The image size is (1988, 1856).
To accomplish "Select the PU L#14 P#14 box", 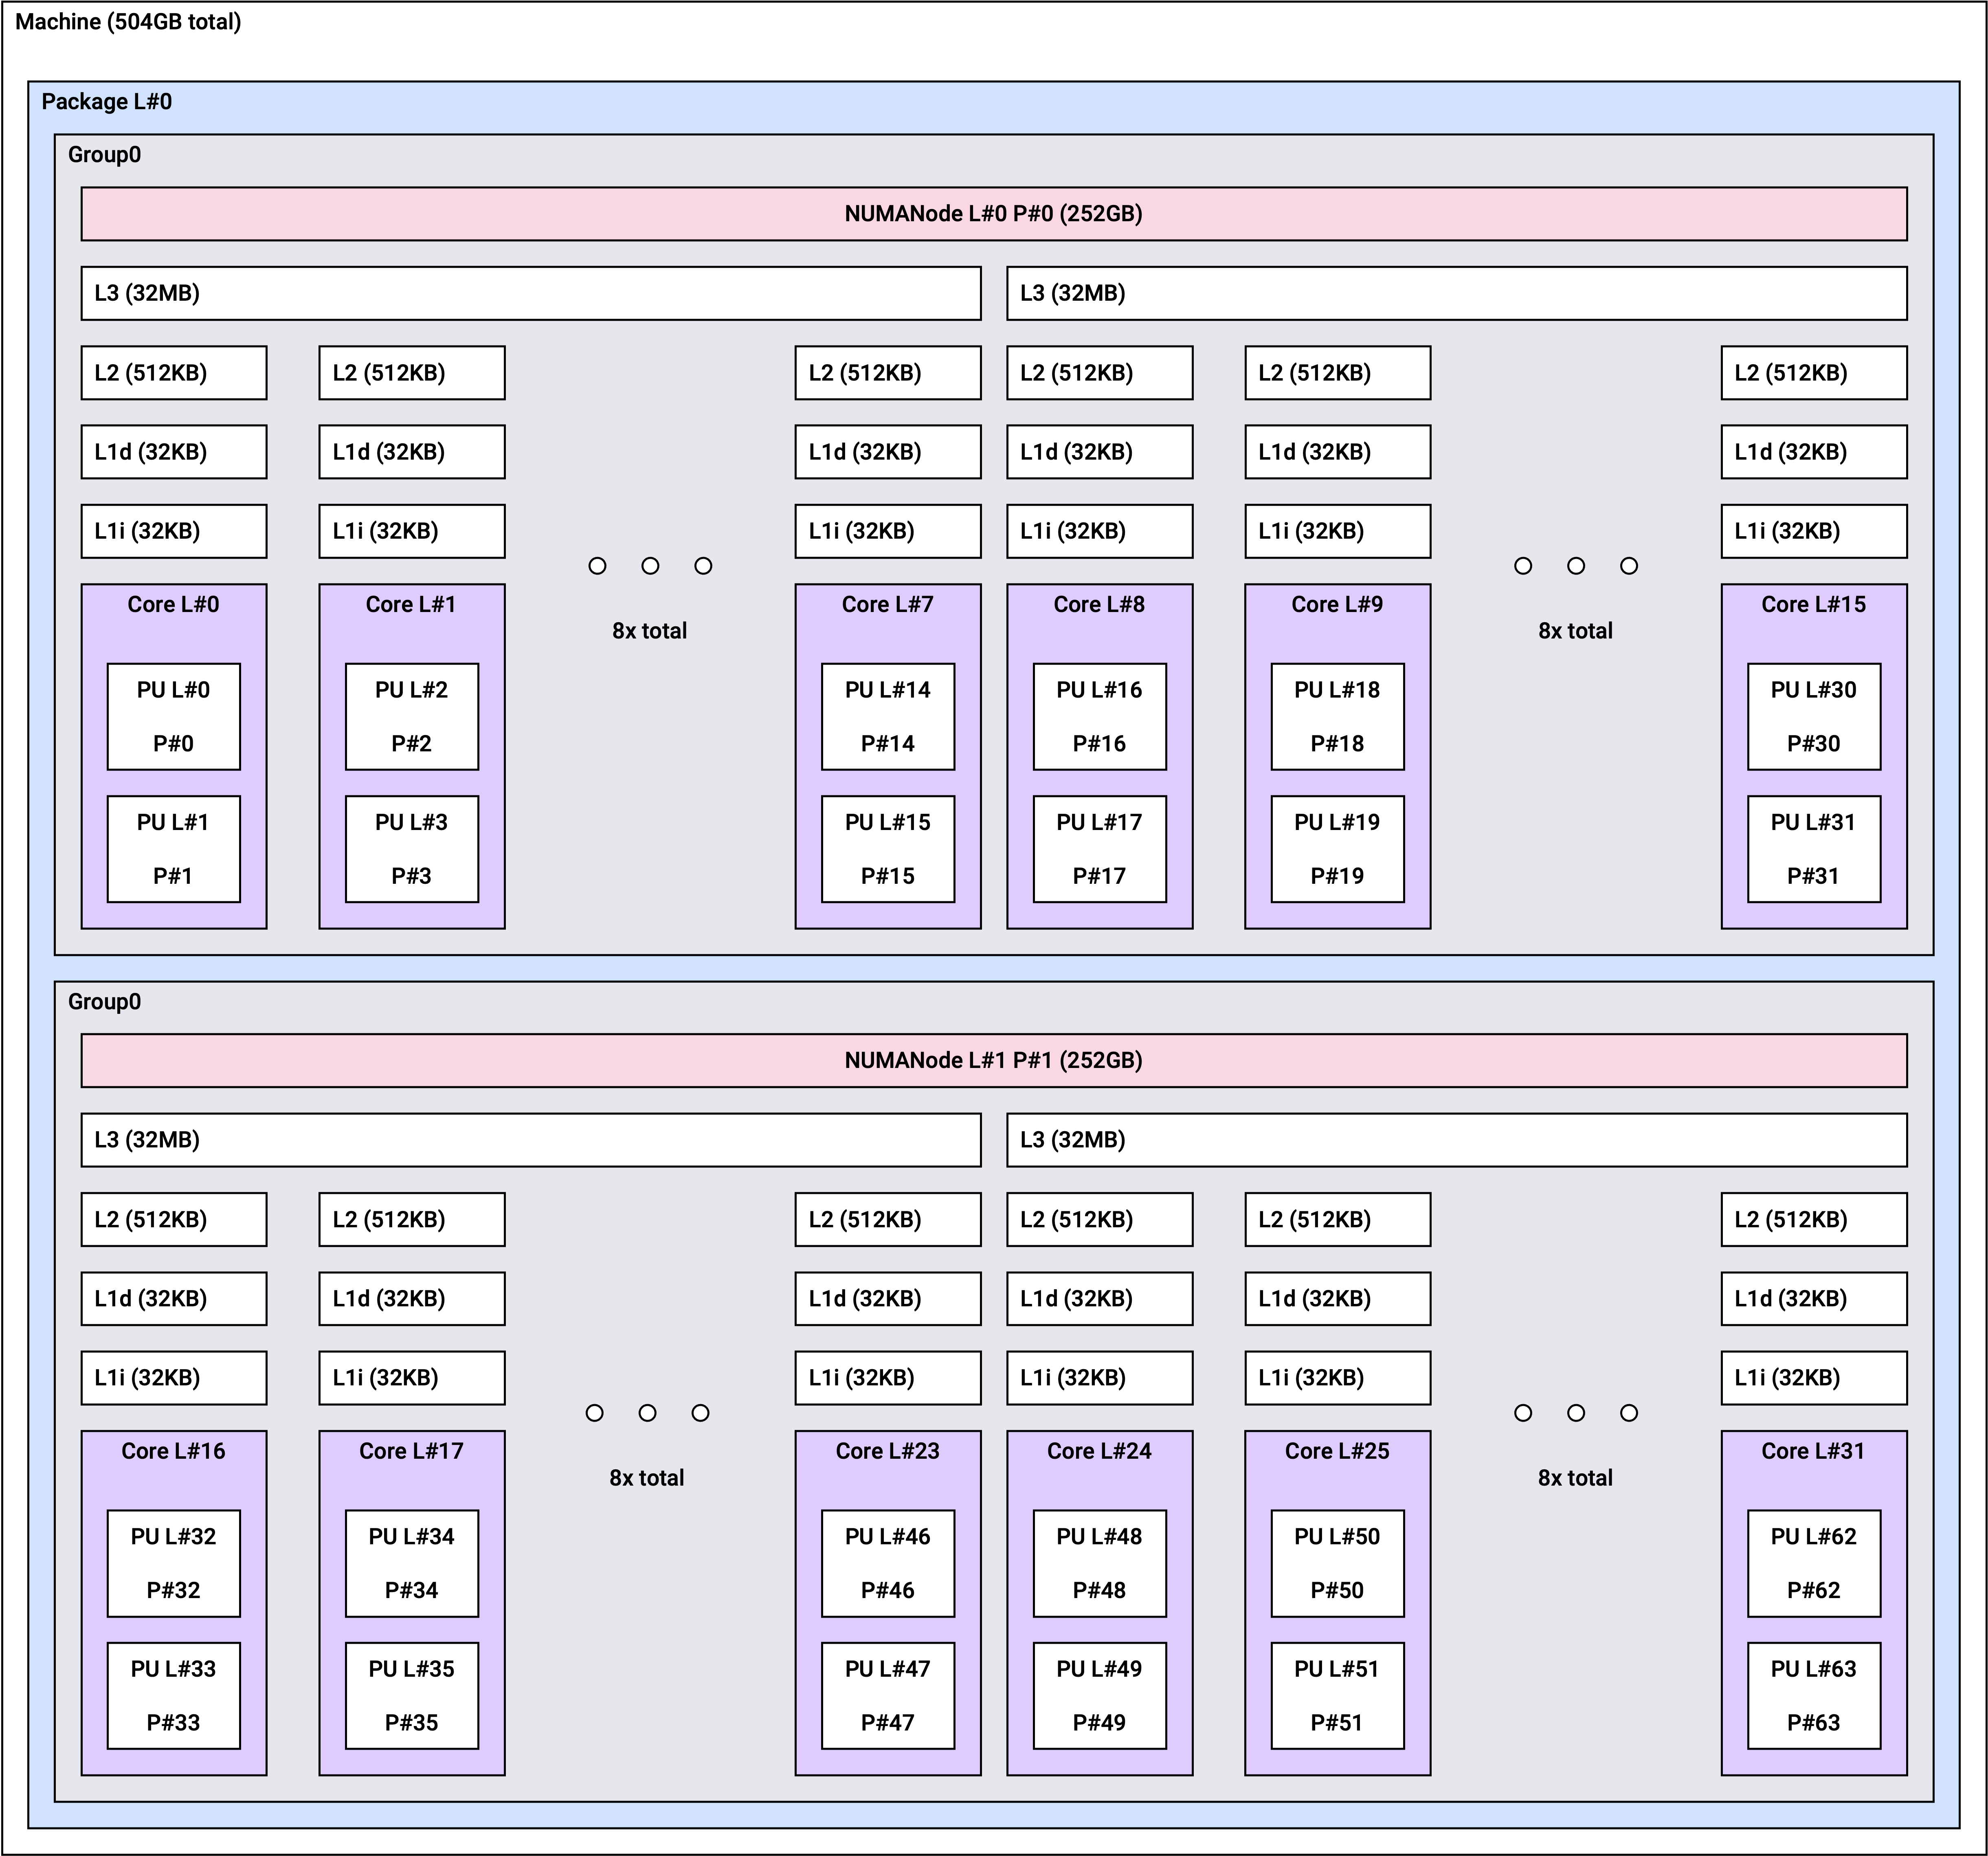I will coord(888,716).
